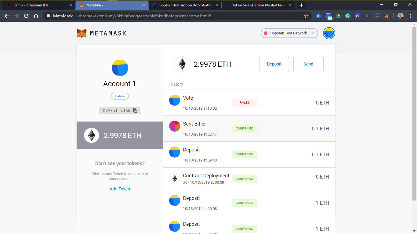Open the Contract Deployment transaction row
Screen dimensions: 417x234
point(249,179)
